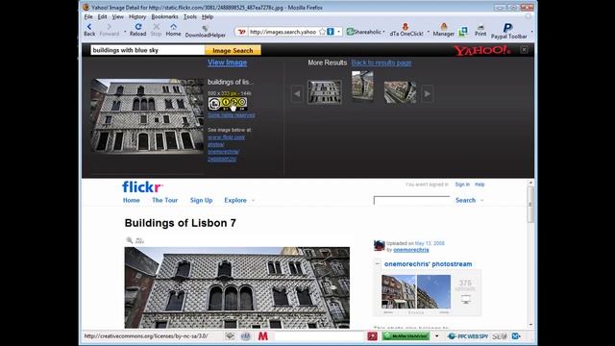The image size is (615, 346).
Task: Click the blue sky thumbnail in photostream
Action: click(x=433, y=292)
